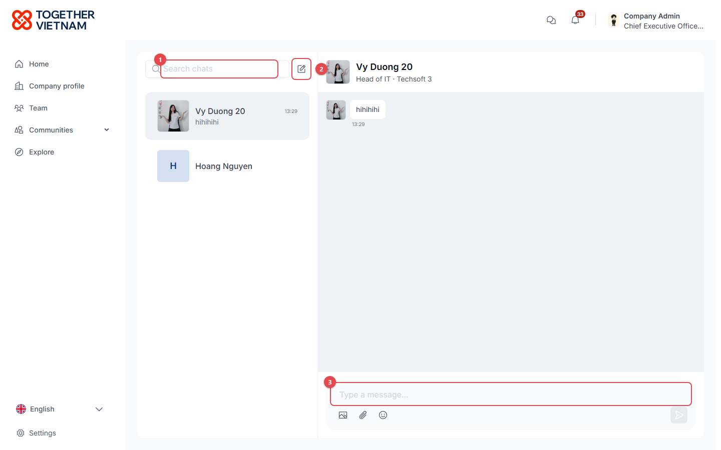The image size is (721, 450).
Task: Click sender avatar beside hihihihi message
Action: [336, 110]
